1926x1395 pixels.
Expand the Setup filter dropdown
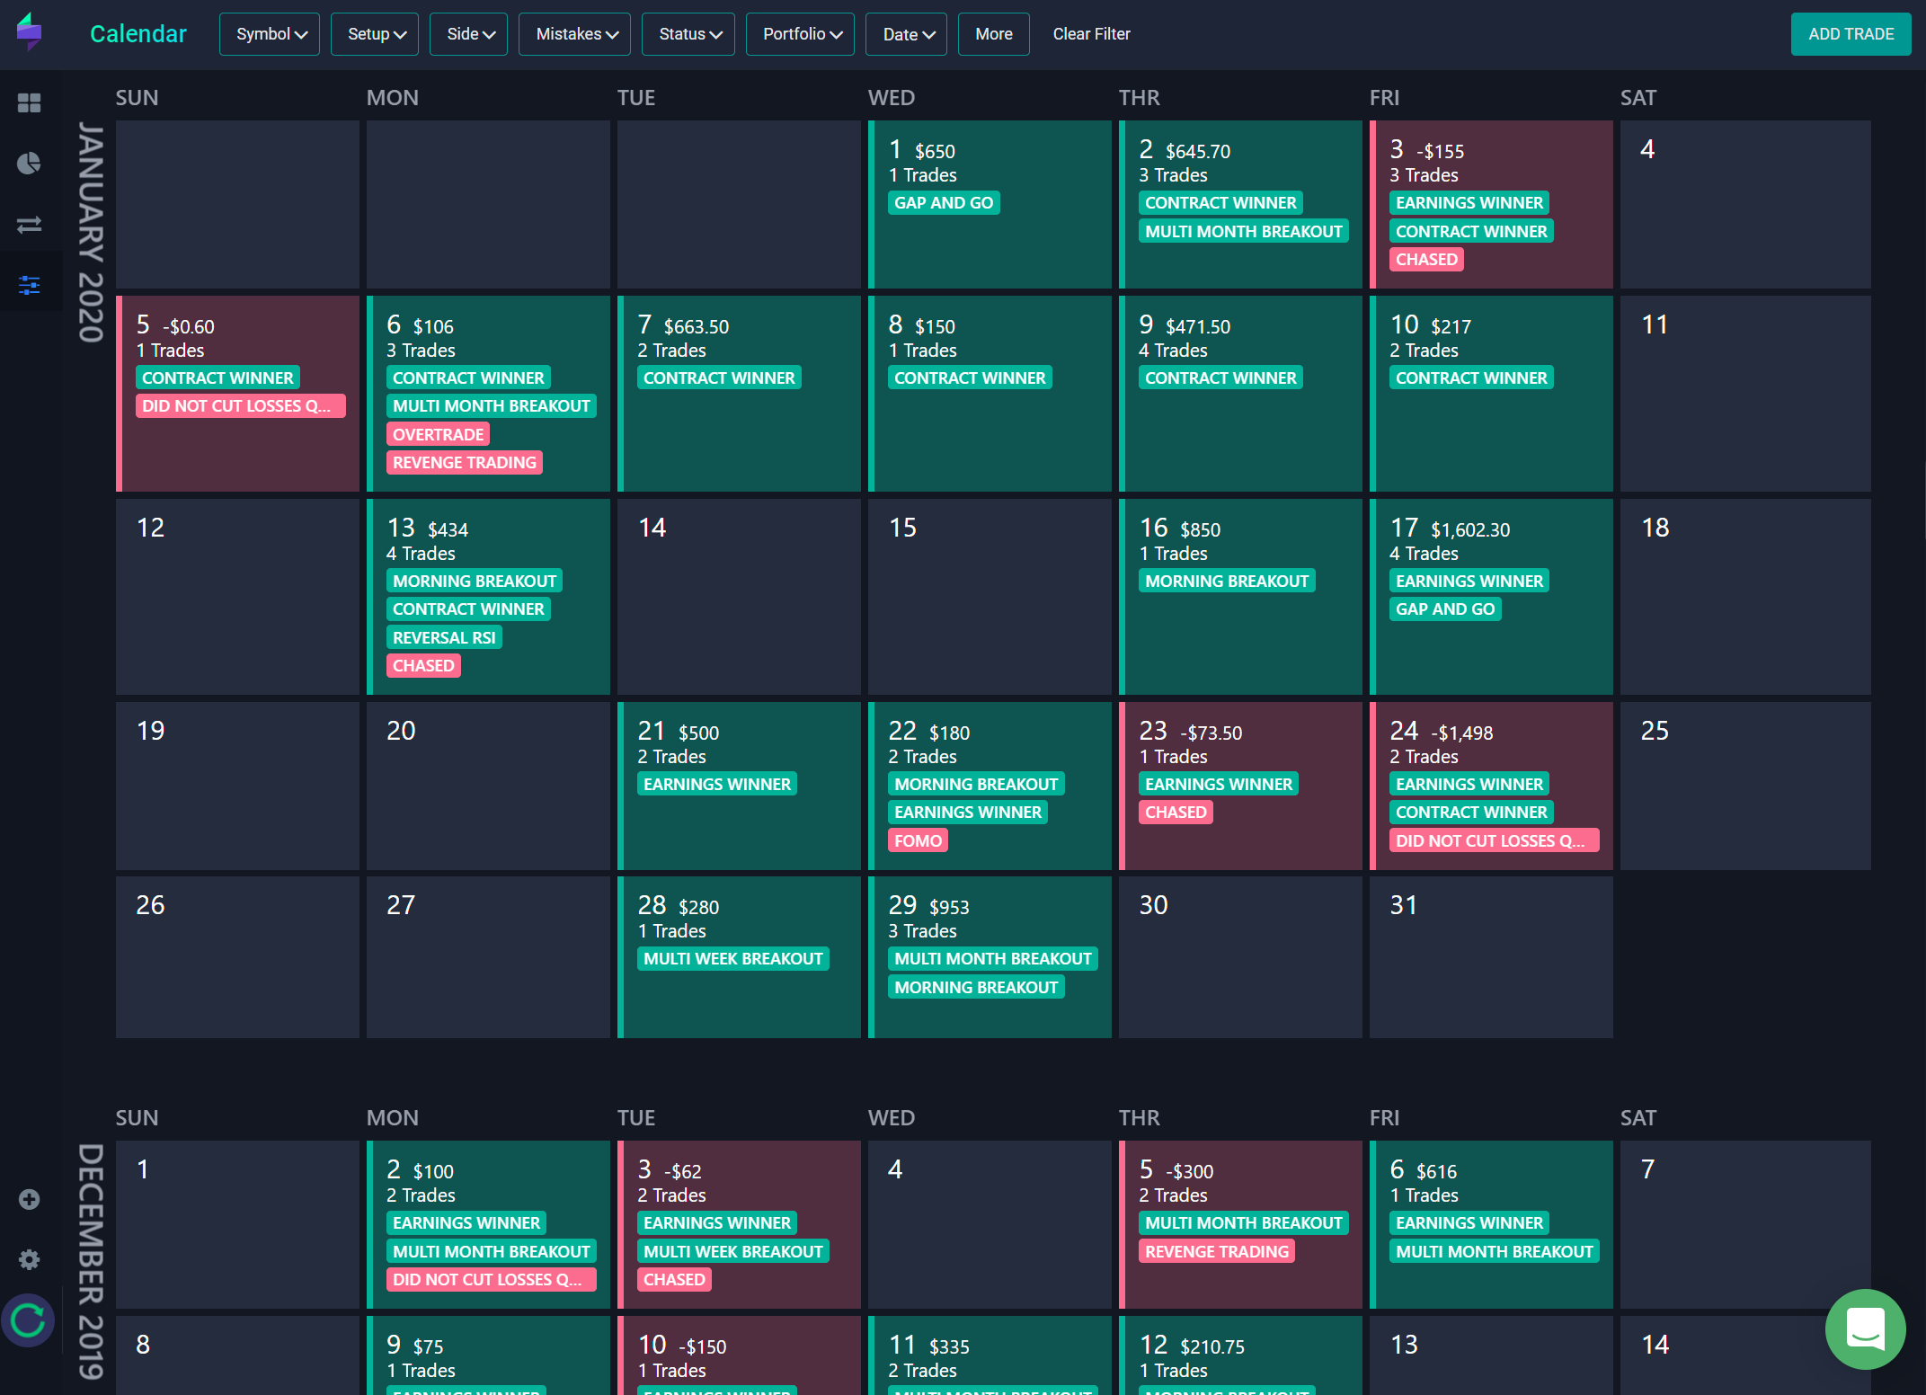point(375,34)
